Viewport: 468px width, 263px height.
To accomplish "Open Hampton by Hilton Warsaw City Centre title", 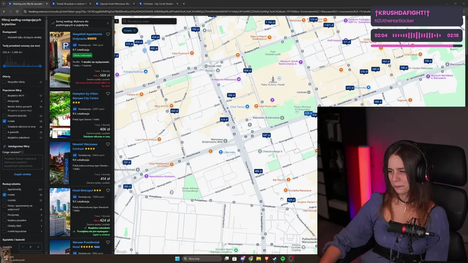I will pyautogui.click(x=86, y=96).
